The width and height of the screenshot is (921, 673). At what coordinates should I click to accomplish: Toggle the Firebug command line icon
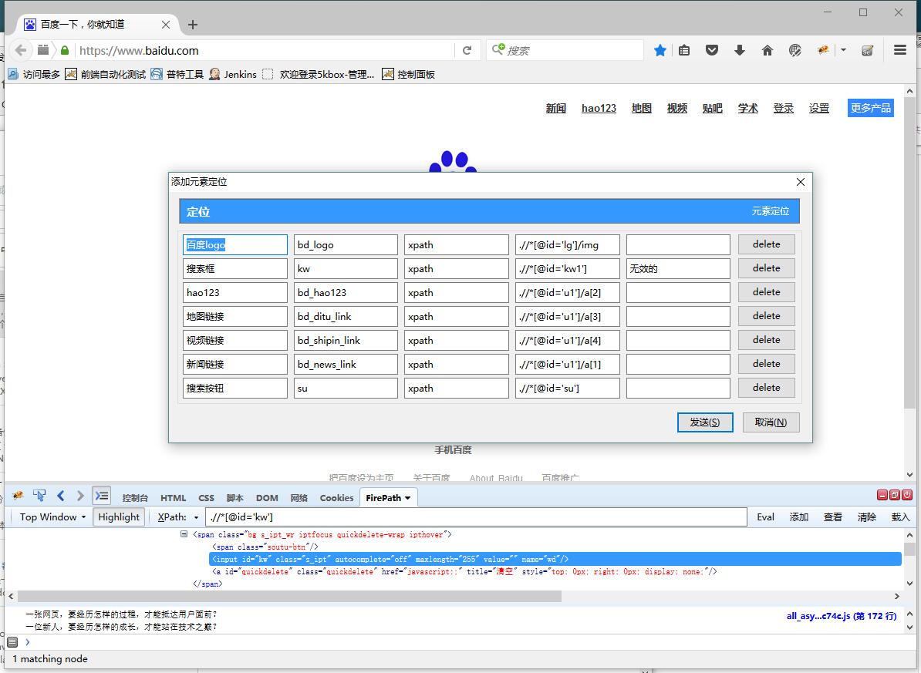point(102,496)
